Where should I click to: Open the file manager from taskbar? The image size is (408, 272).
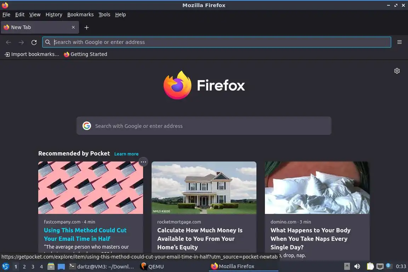[51, 266]
